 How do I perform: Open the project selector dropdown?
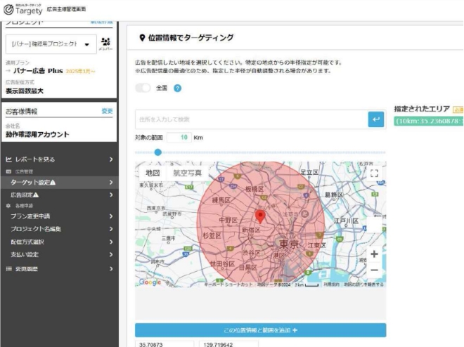pos(51,44)
